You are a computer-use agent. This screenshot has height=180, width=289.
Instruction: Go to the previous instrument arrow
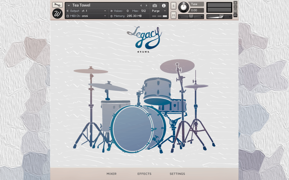click(x=141, y=6)
